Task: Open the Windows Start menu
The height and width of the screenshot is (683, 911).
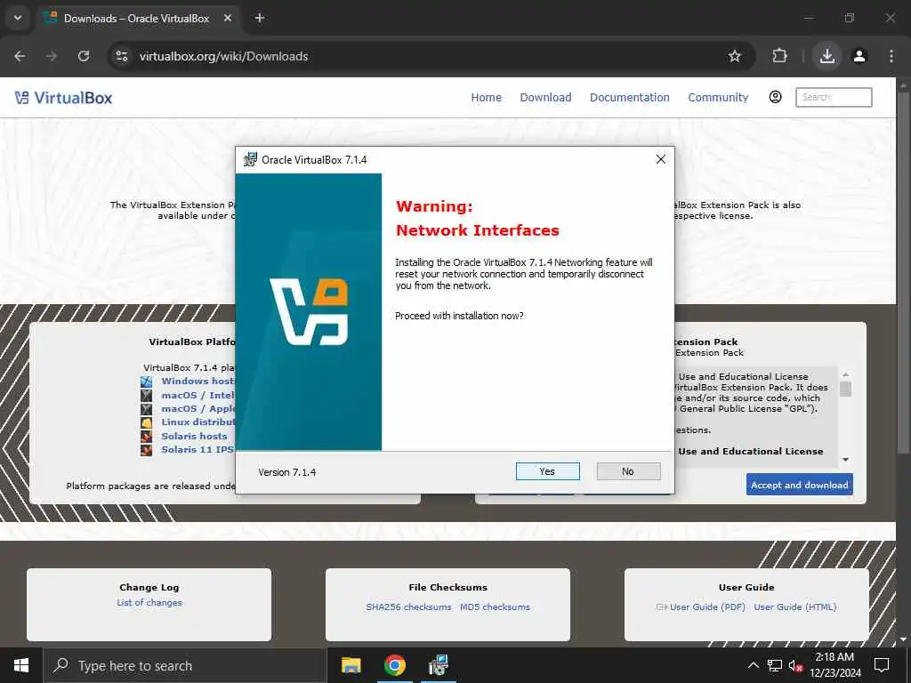Action: (21, 665)
